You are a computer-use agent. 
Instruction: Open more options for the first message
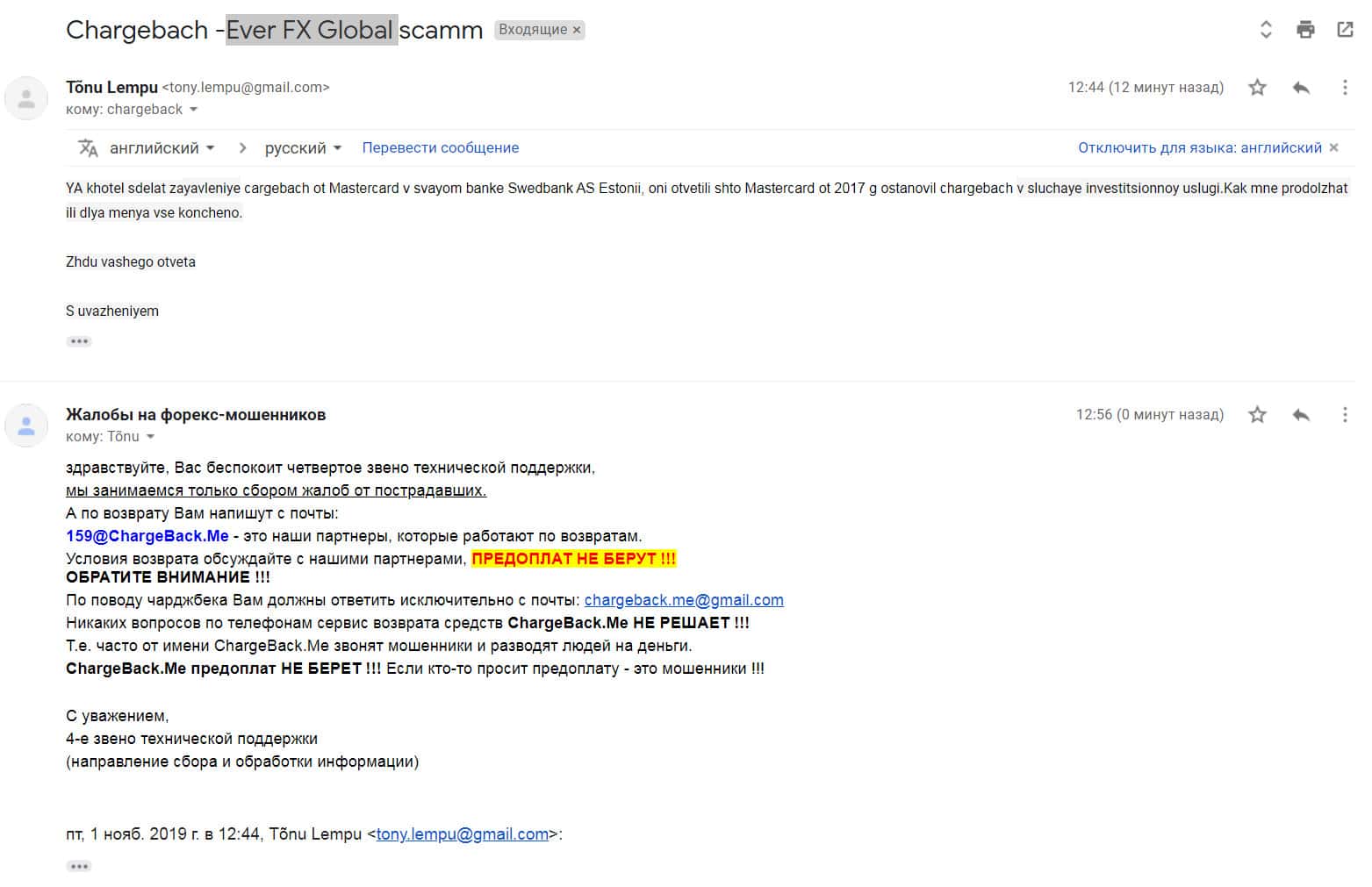pyautogui.click(x=1344, y=88)
